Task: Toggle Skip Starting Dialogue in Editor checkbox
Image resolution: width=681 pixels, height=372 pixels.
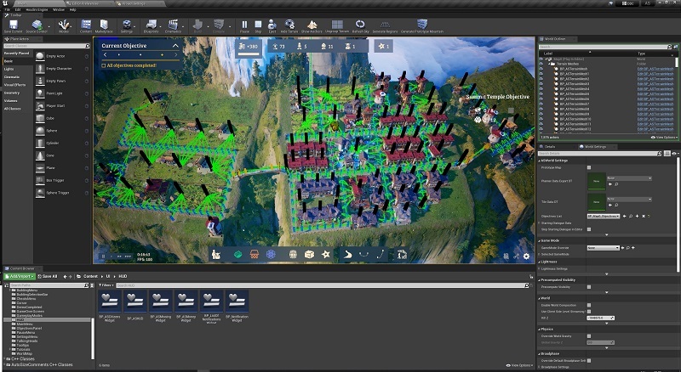Action: (589, 229)
